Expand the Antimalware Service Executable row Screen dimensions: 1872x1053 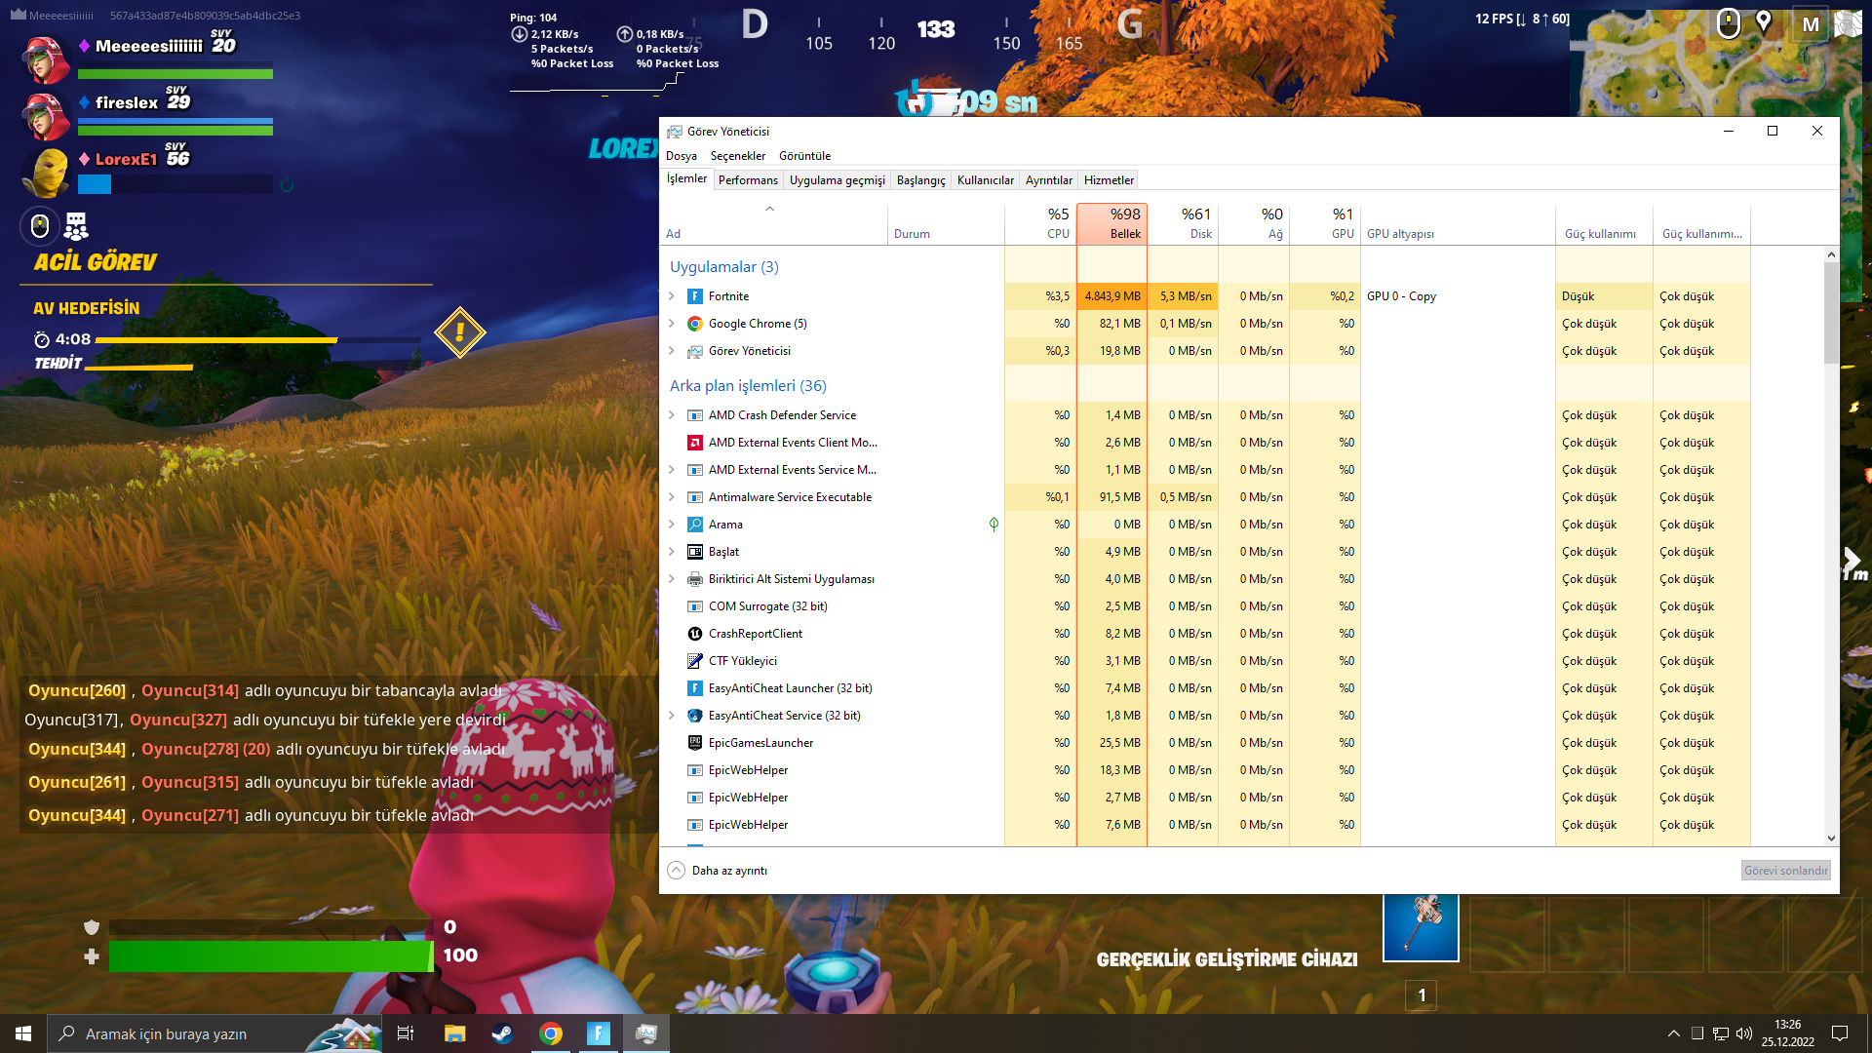click(671, 497)
